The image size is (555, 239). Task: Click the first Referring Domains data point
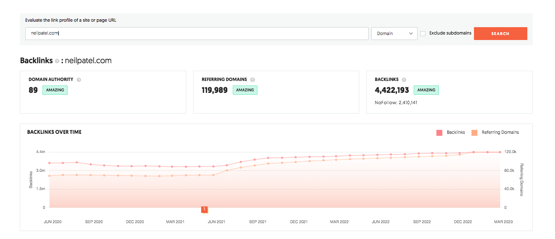coord(49,176)
